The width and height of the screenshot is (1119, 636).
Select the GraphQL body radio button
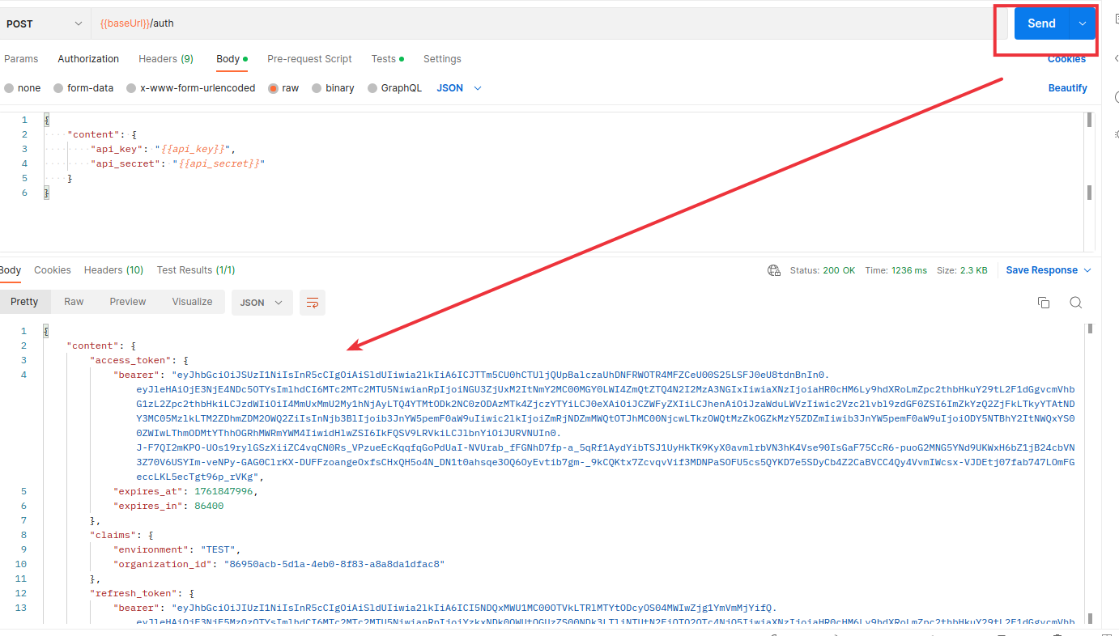click(372, 88)
